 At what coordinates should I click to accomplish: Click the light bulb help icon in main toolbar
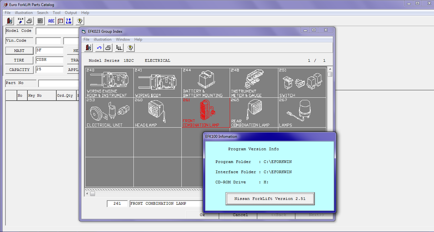[80, 21]
